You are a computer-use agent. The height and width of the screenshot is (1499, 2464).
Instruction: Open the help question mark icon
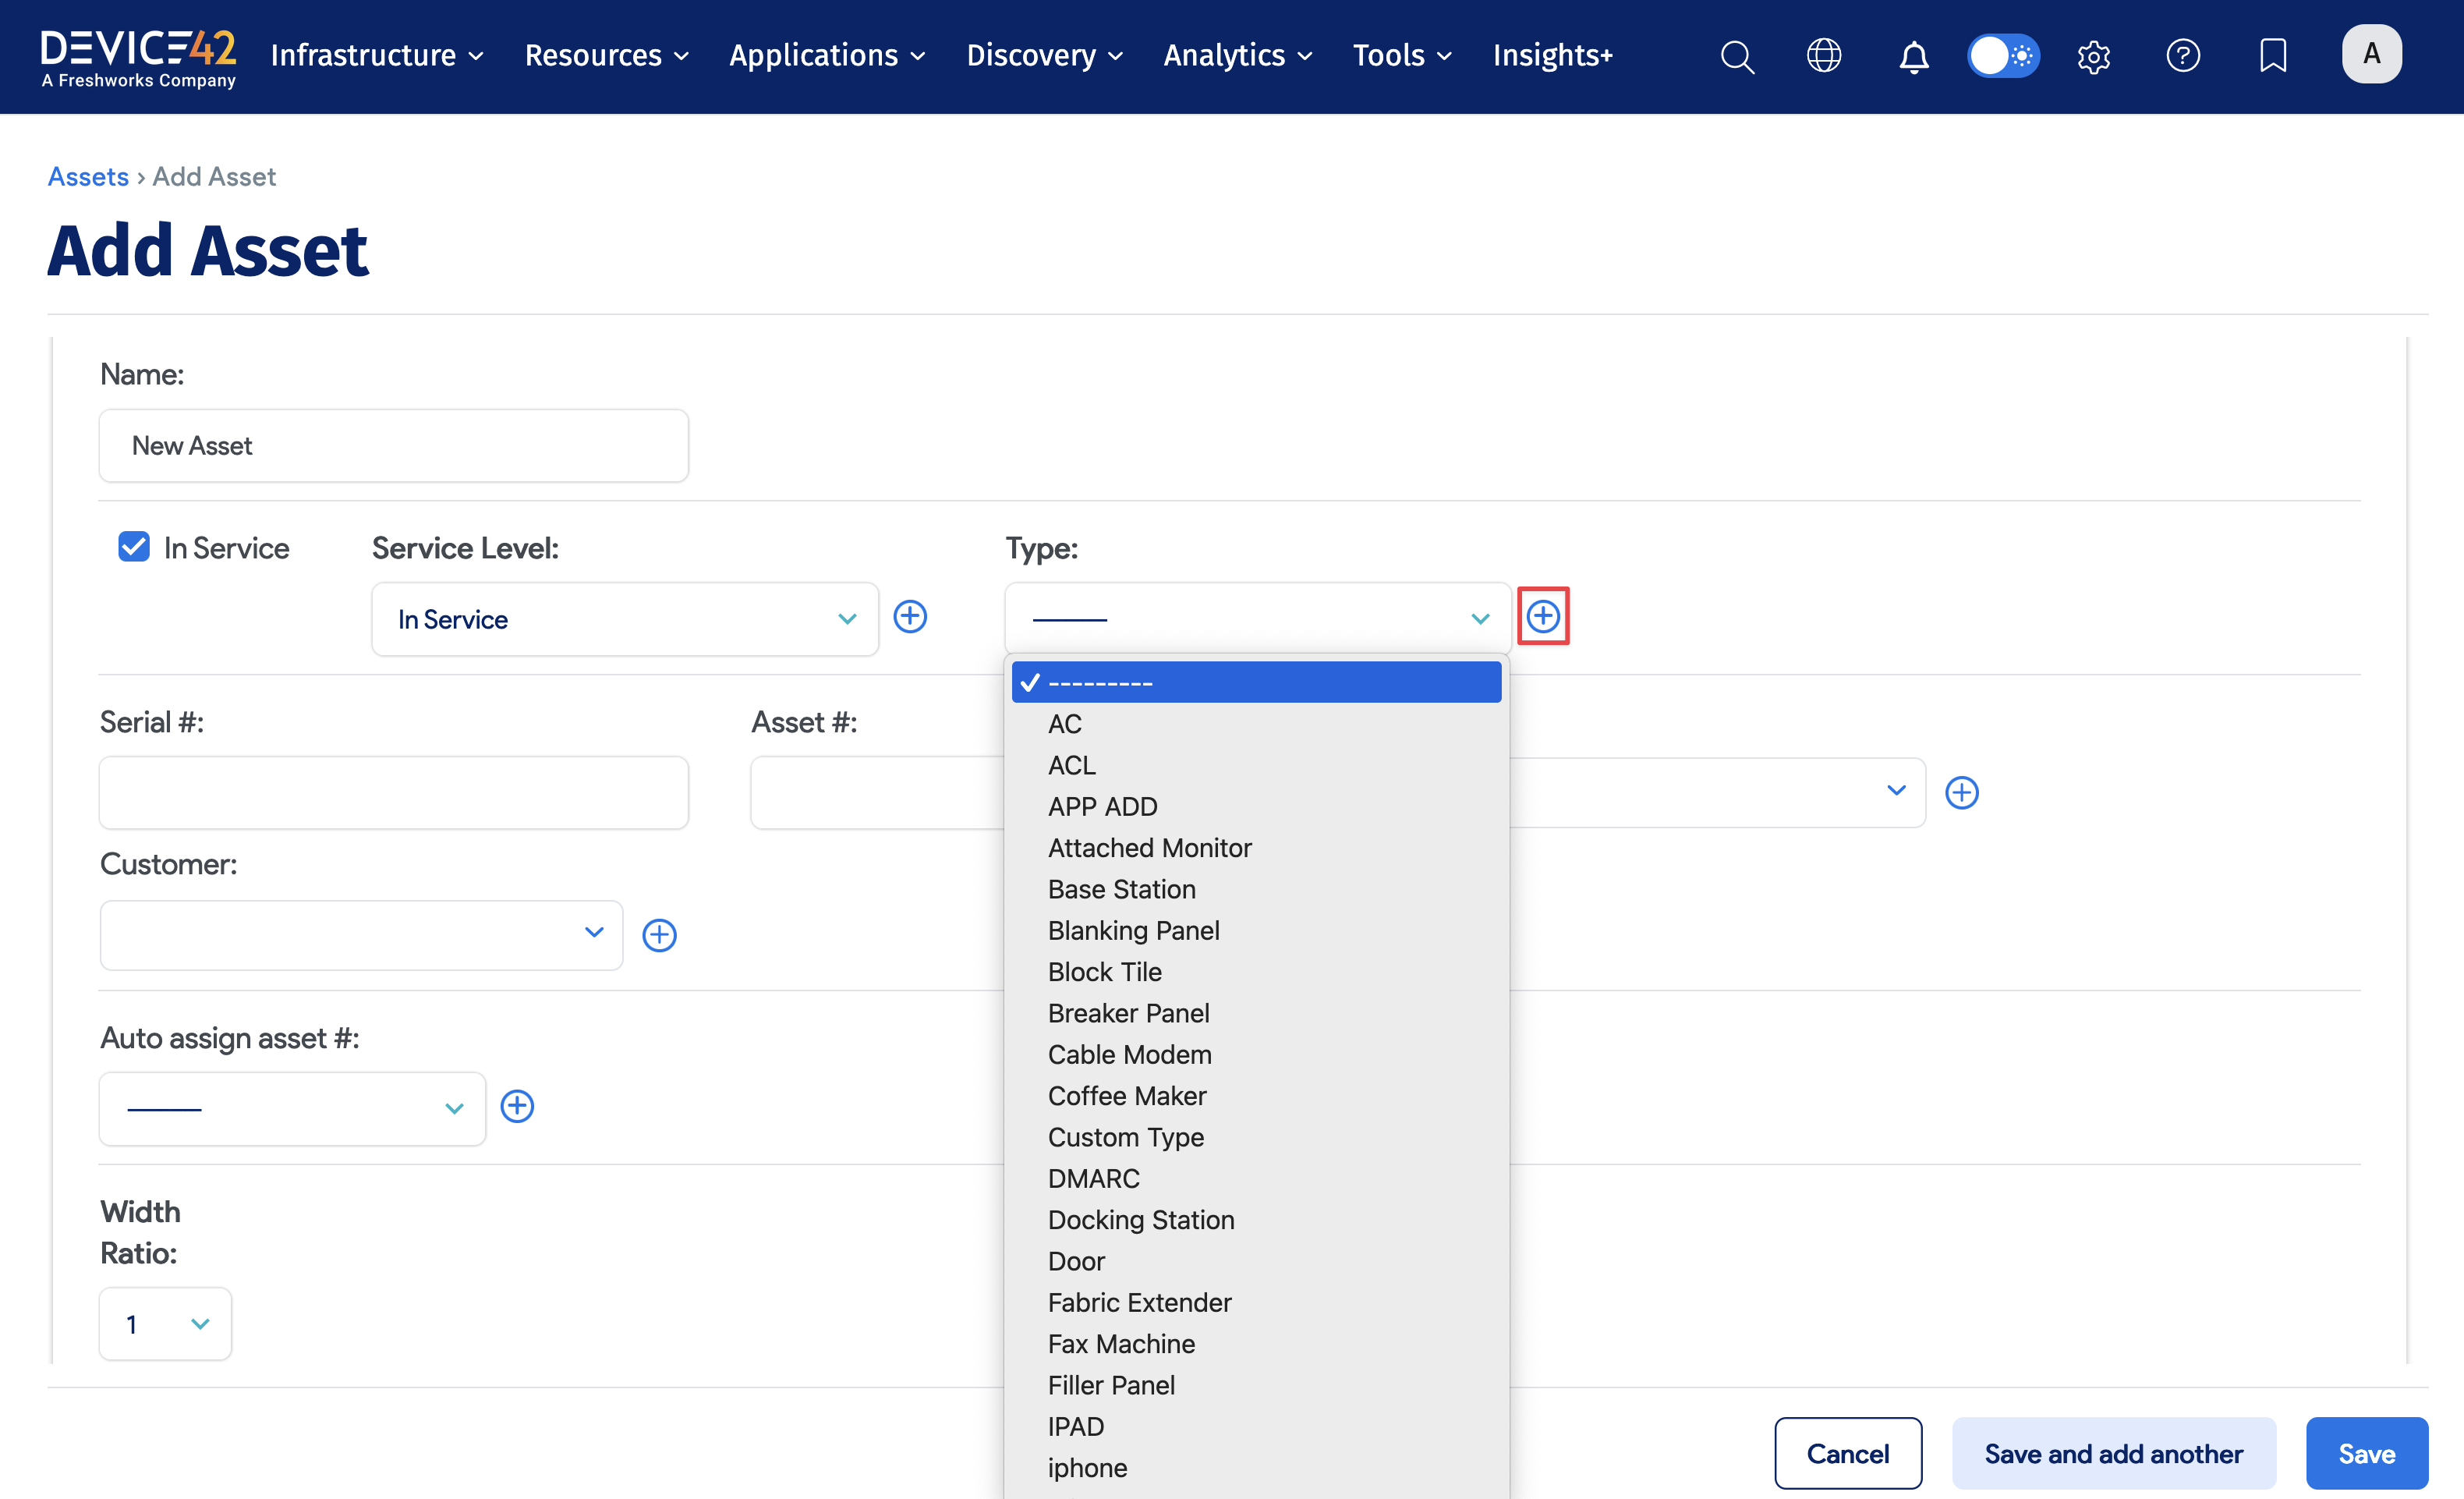2184,56
